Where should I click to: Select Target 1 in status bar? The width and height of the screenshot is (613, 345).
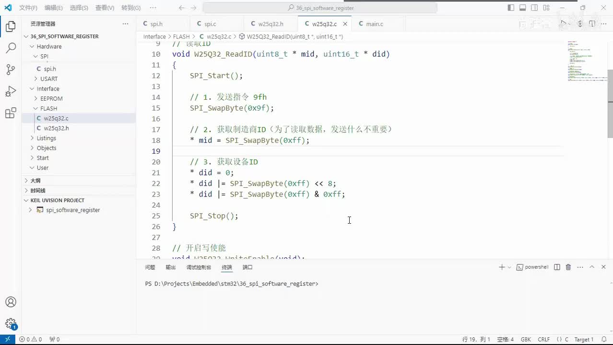(x=584, y=339)
